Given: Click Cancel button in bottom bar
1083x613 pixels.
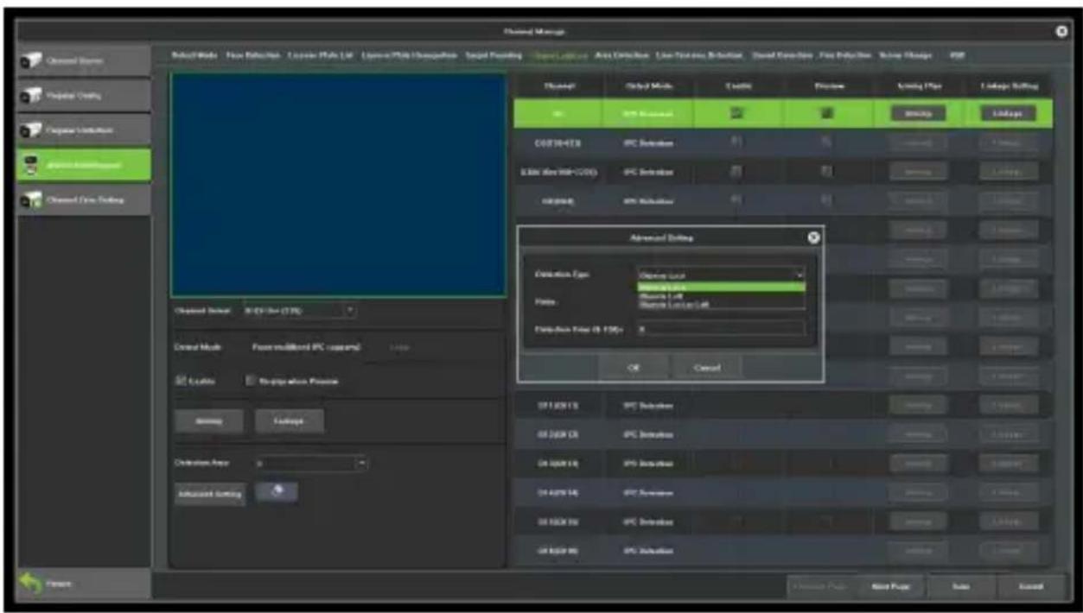Looking at the screenshot, I should 1031,585.
